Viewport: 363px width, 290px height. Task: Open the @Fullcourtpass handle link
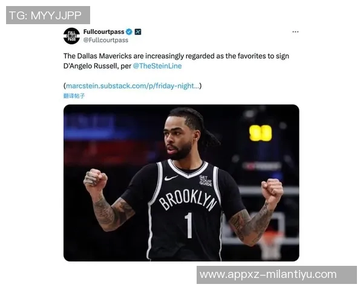[106, 40]
